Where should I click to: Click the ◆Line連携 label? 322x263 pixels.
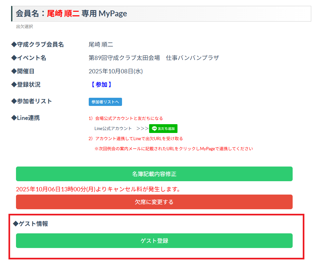click(x=25, y=118)
